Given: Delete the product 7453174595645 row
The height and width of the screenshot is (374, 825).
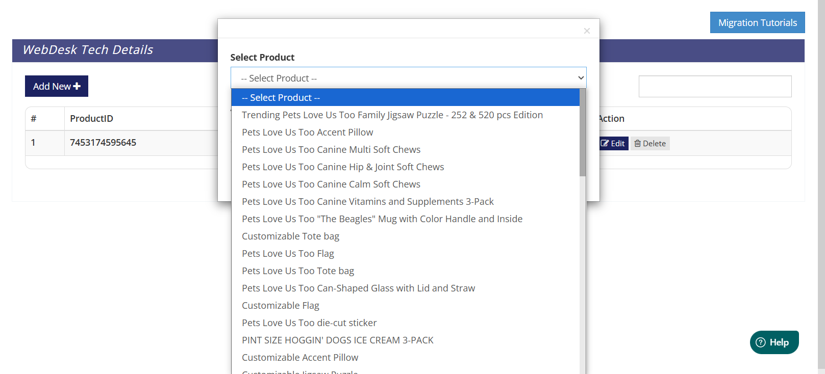Looking at the screenshot, I should [650, 143].
